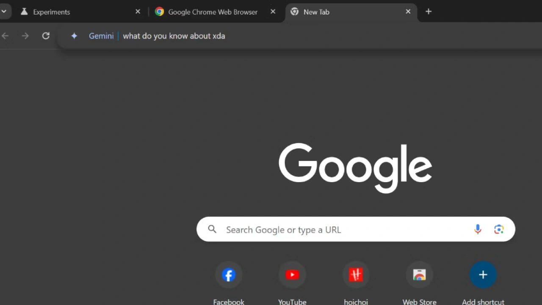Screen dimensions: 542x305
Task: Click the address bar query text
Action: click(x=174, y=36)
